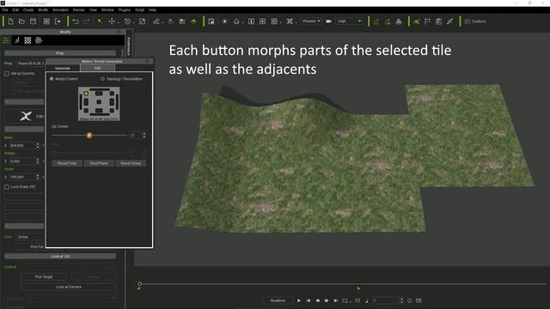Enable the Lock Scale XYZ checkbox

pos(7,187)
